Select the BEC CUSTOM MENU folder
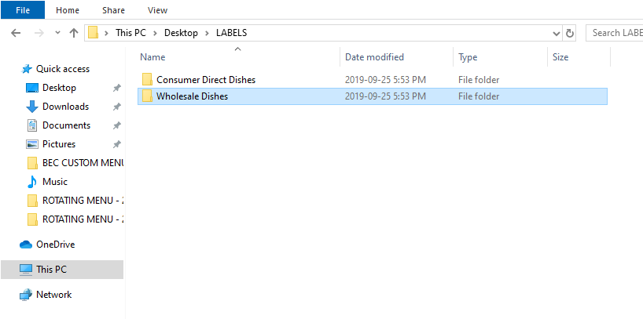The image size is (643, 319). pos(83,163)
